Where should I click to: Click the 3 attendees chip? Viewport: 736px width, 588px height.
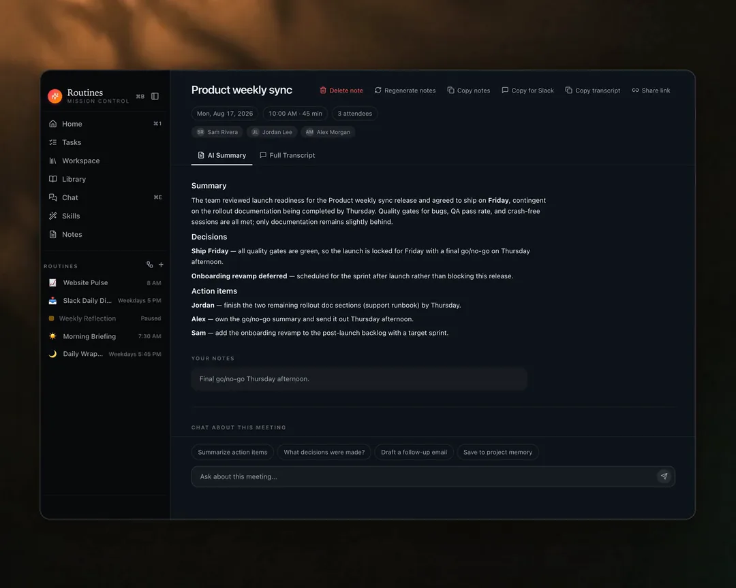pyautogui.click(x=355, y=114)
